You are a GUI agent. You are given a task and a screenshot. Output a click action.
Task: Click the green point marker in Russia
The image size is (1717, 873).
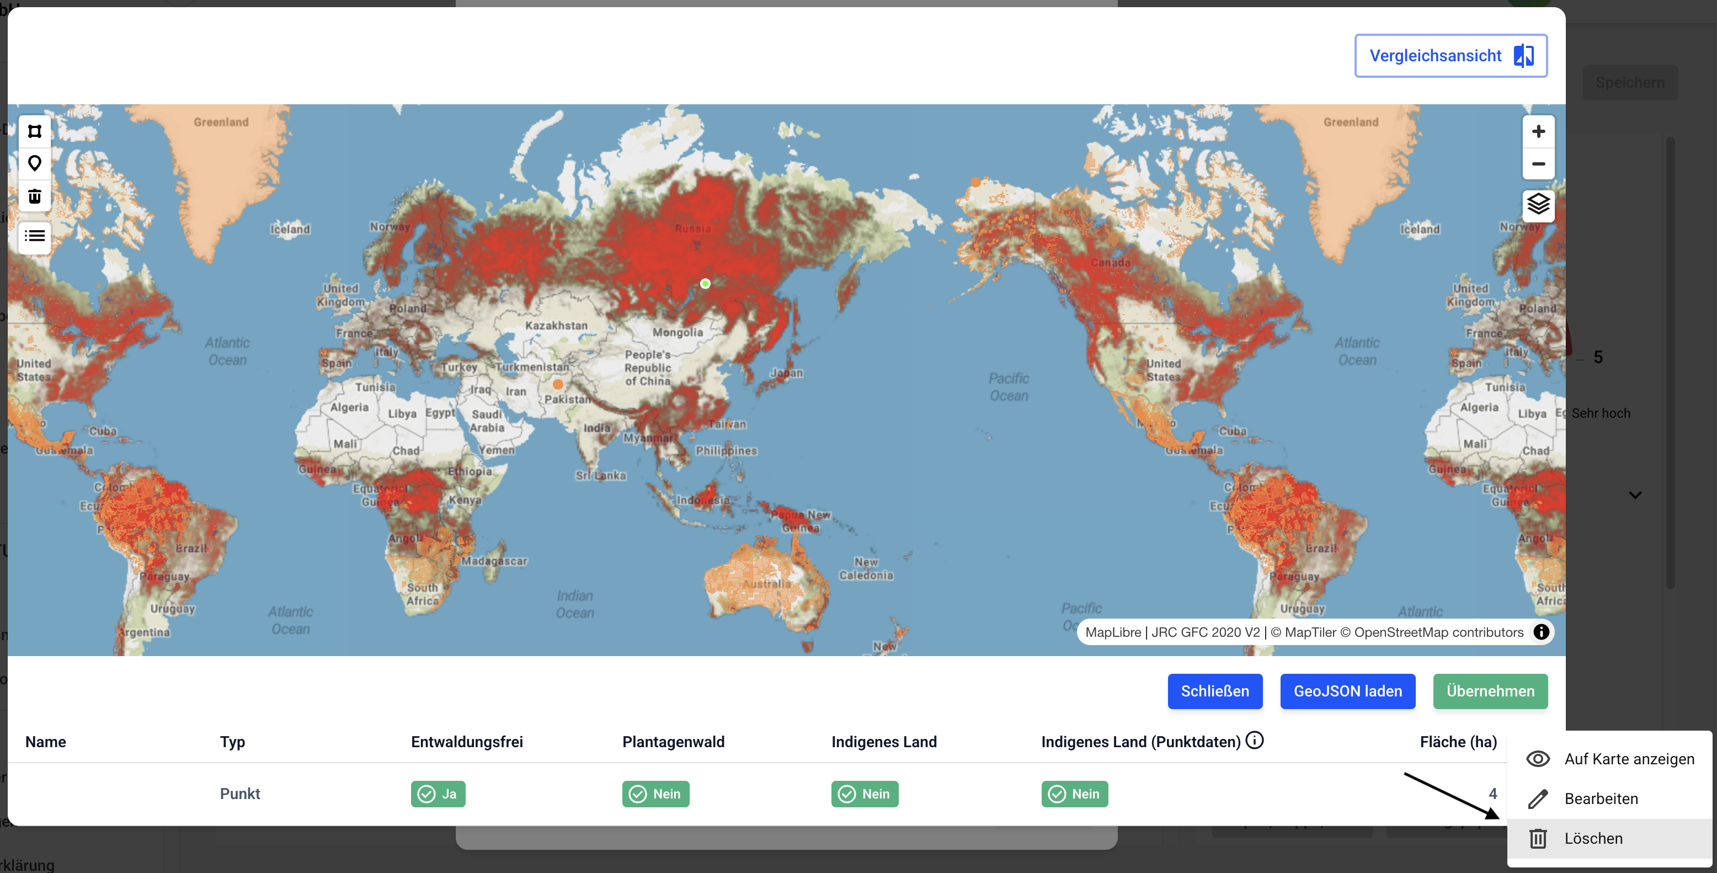705,284
